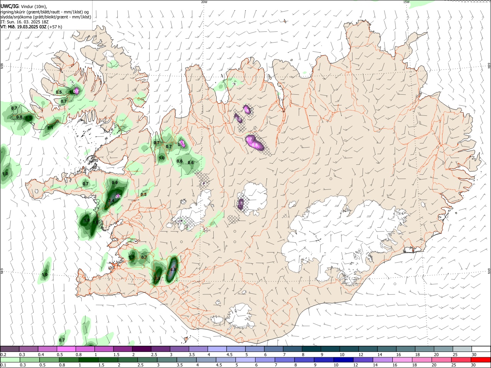Click the "(+57 h)" forecast offset text
Screen dimensions: 491x368
(55, 27)
